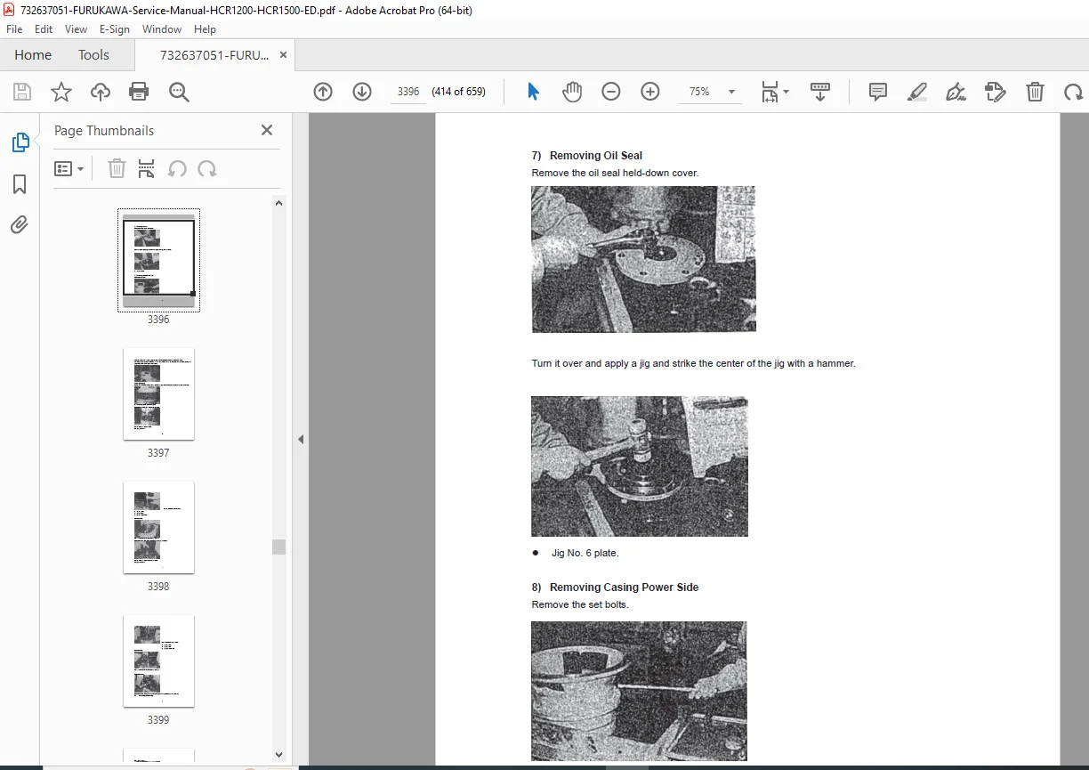Click the 'Jig No. 6 plate.' bullet text
Viewport: 1089px width, 770px height.
click(585, 553)
